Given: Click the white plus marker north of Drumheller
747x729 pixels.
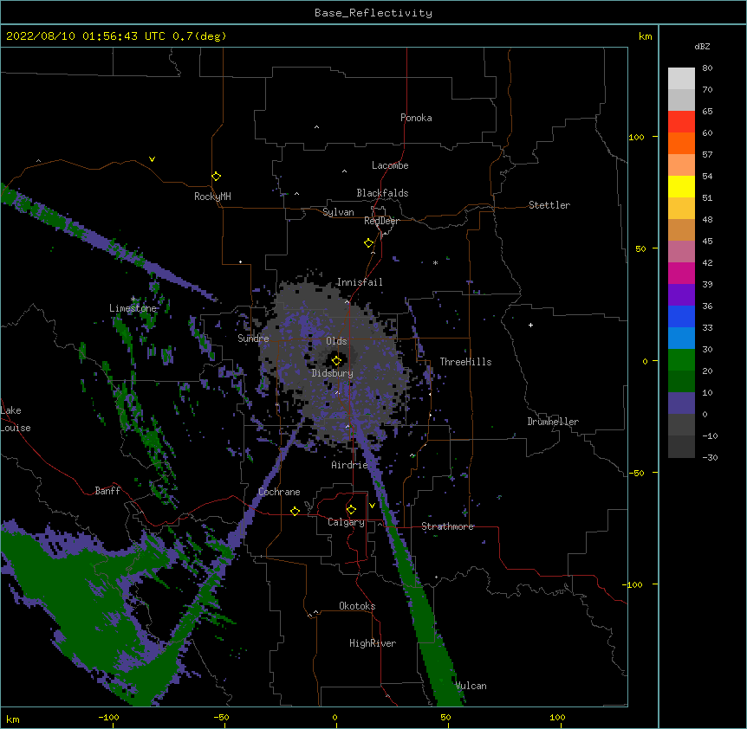Looking at the screenshot, I should [x=530, y=325].
